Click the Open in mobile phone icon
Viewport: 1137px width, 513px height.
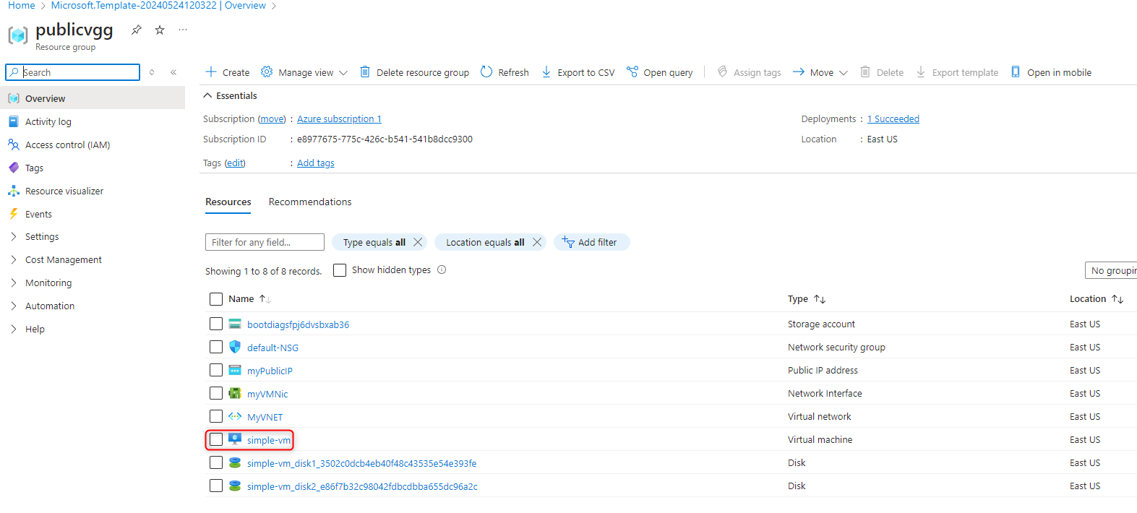[1016, 72]
